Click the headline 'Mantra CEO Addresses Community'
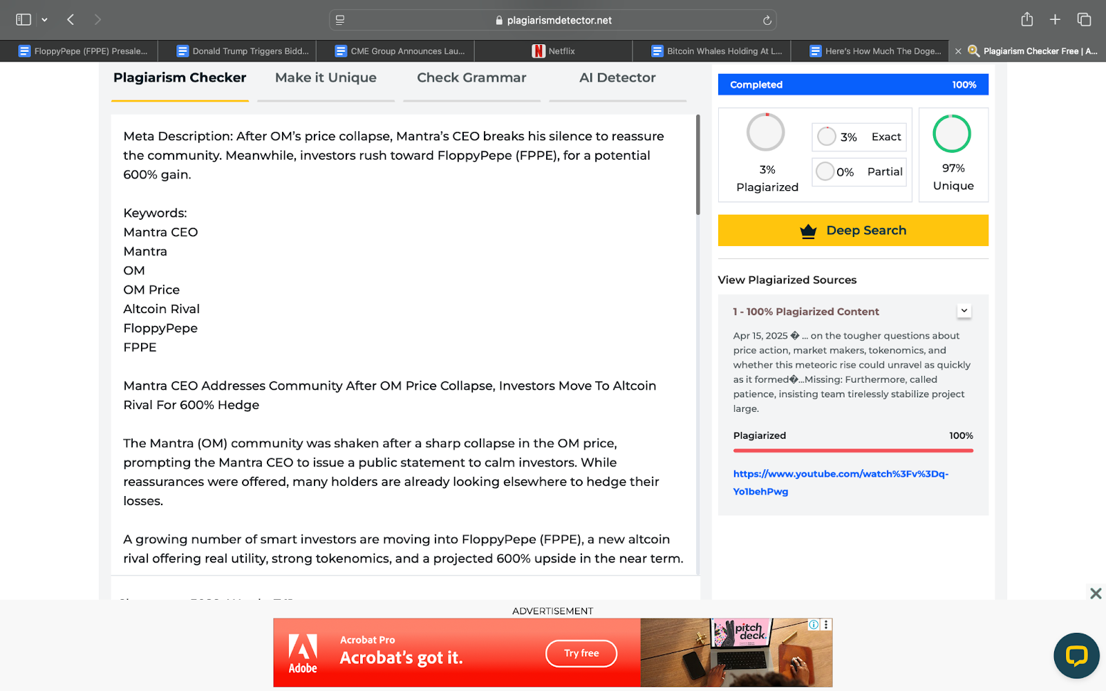Image resolution: width=1106 pixels, height=691 pixels. pos(390,395)
